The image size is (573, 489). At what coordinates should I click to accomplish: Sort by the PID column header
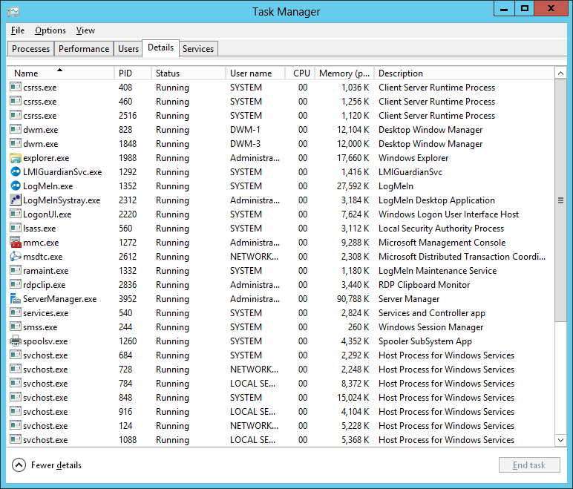133,73
